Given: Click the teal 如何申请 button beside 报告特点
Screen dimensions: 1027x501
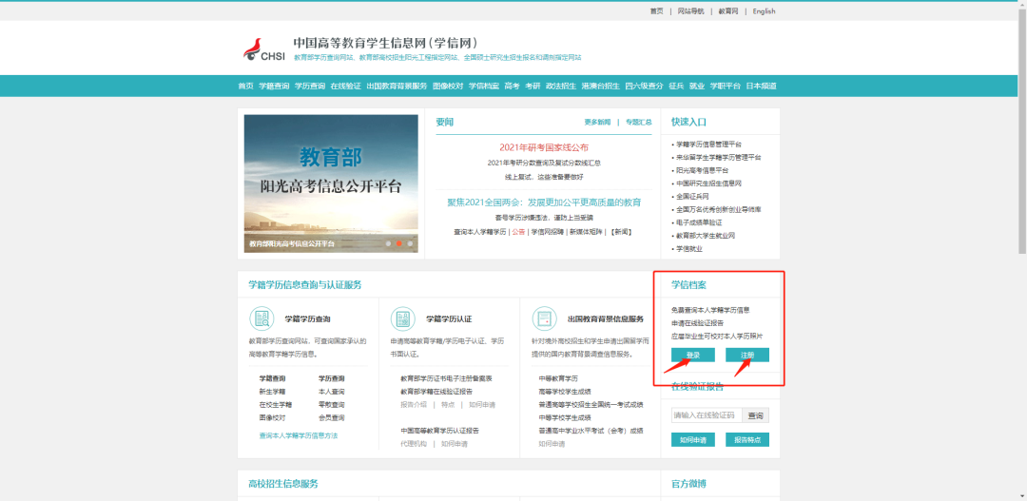Looking at the screenshot, I should 693,440.
